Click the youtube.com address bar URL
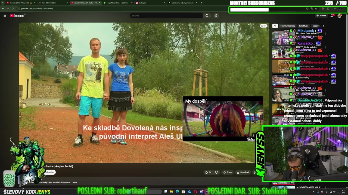Viewport: 348px width, 195px height. click(x=37, y=8)
